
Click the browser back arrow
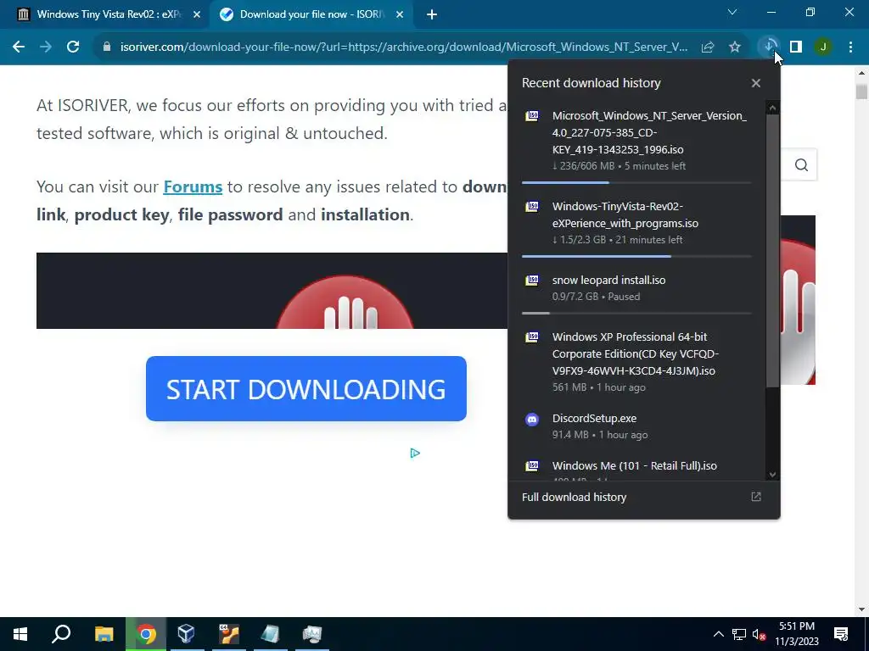(19, 47)
